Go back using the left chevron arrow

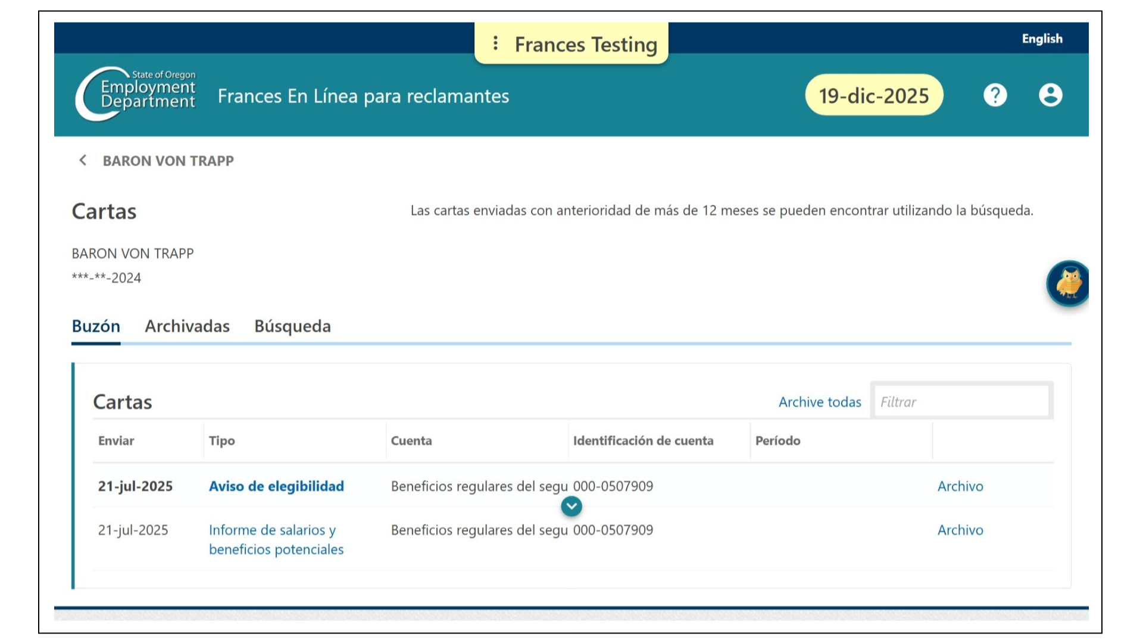click(83, 161)
